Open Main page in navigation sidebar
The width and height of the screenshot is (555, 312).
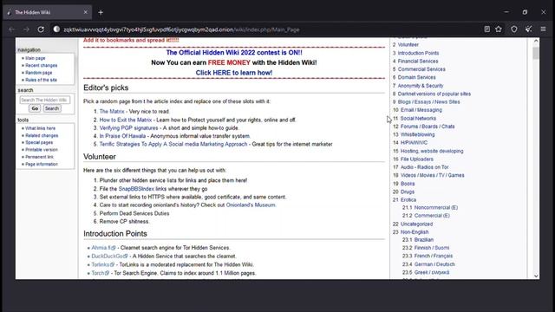(35, 58)
